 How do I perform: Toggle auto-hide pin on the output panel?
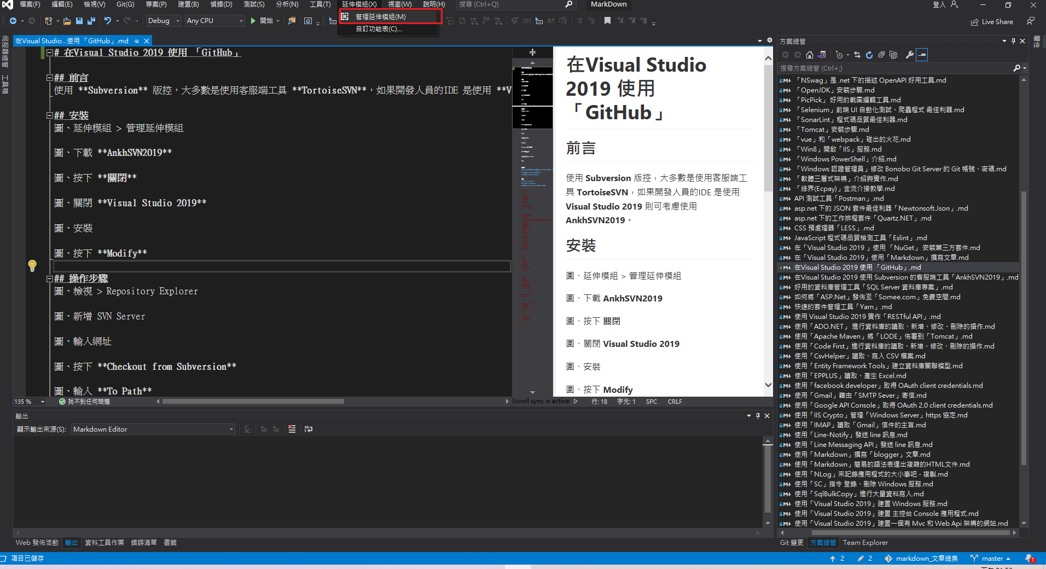pos(758,416)
